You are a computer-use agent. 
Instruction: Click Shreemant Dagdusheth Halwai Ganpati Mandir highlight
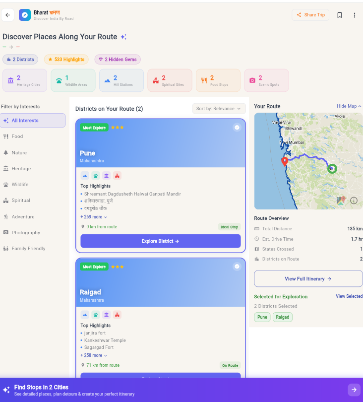[x=132, y=194]
